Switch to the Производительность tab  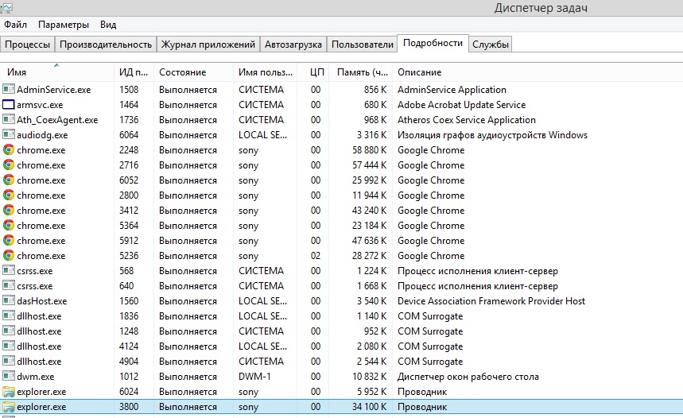(106, 45)
